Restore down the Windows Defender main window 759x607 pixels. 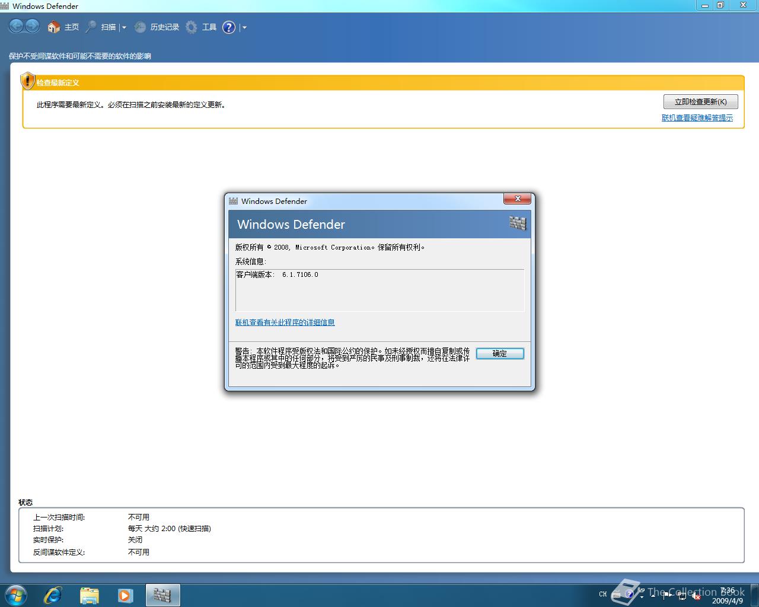tap(720, 5)
